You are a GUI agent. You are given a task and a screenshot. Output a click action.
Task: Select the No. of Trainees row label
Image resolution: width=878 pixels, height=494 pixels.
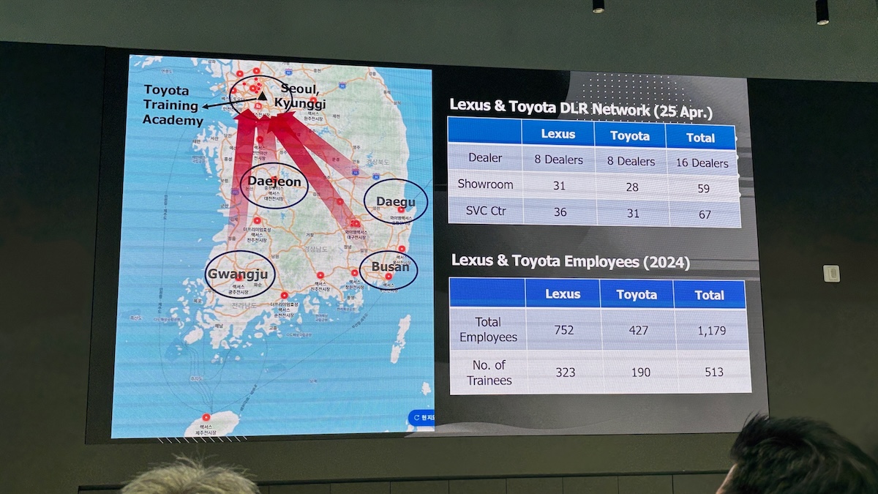pyautogui.click(x=488, y=373)
